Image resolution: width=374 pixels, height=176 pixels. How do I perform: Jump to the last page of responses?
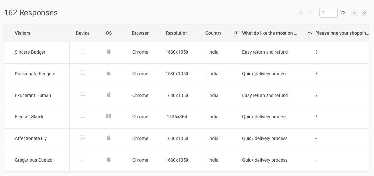point(364,13)
